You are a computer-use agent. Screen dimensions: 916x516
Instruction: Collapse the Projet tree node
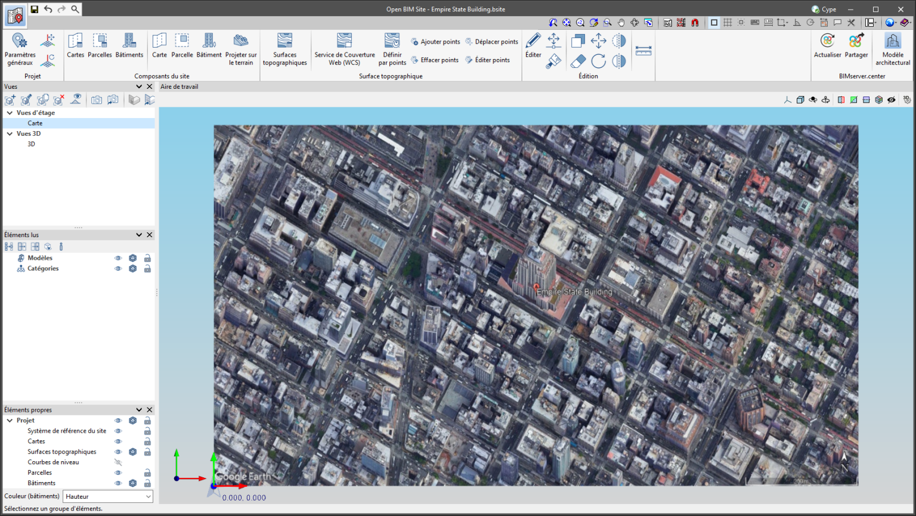coord(10,421)
